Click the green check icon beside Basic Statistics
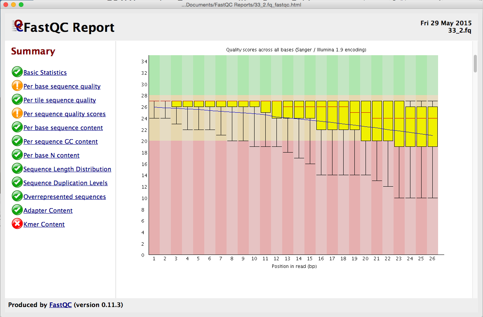This screenshot has height=317, width=483. click(x=17, y=72)
